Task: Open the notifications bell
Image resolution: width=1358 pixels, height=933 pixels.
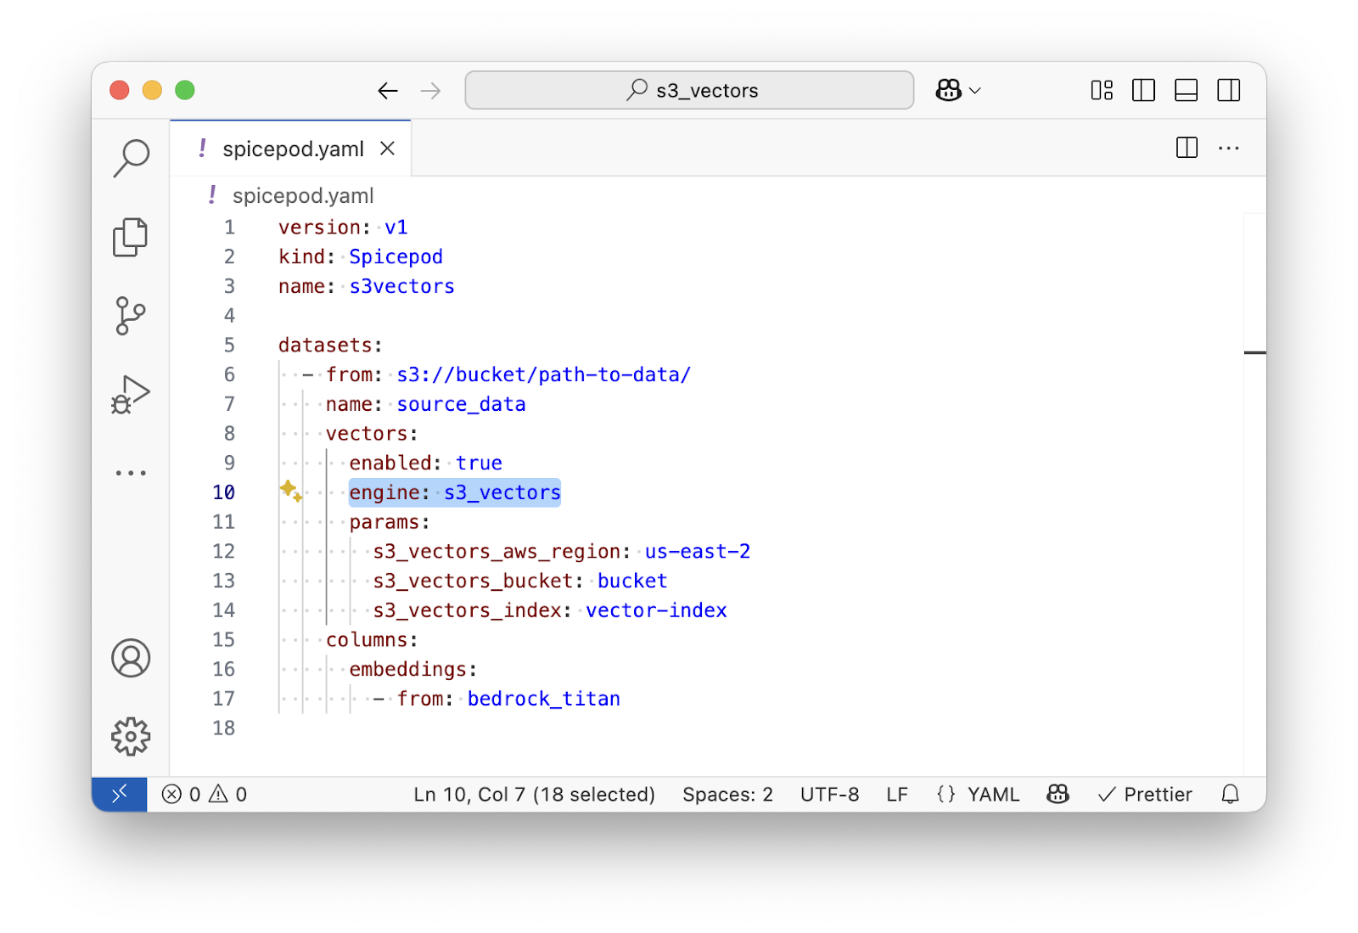Action: coord(1230,794)
